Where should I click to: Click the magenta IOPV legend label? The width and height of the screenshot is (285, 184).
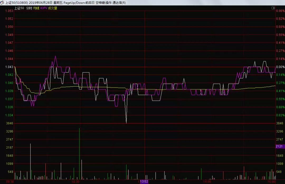click(44, 8)
